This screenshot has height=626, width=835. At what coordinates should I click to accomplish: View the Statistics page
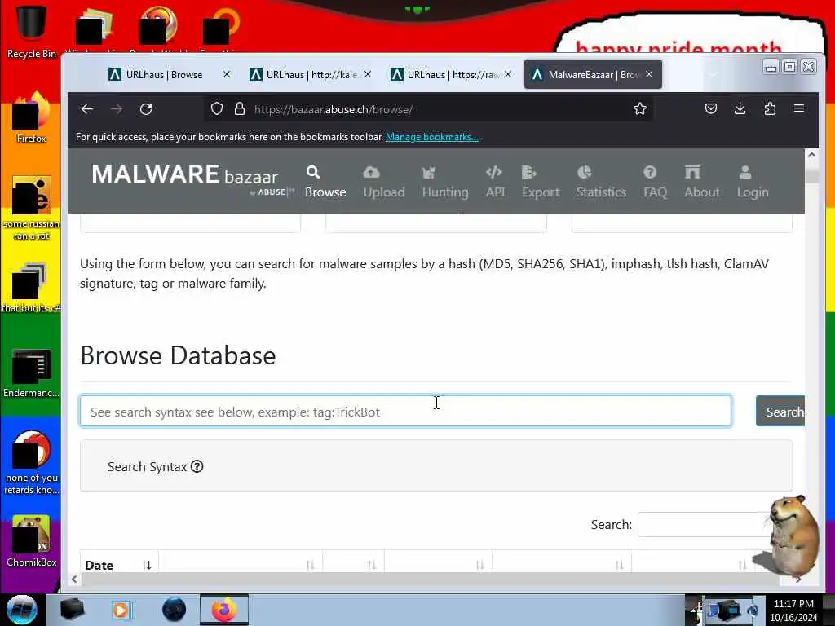click(x=601, y=182)
